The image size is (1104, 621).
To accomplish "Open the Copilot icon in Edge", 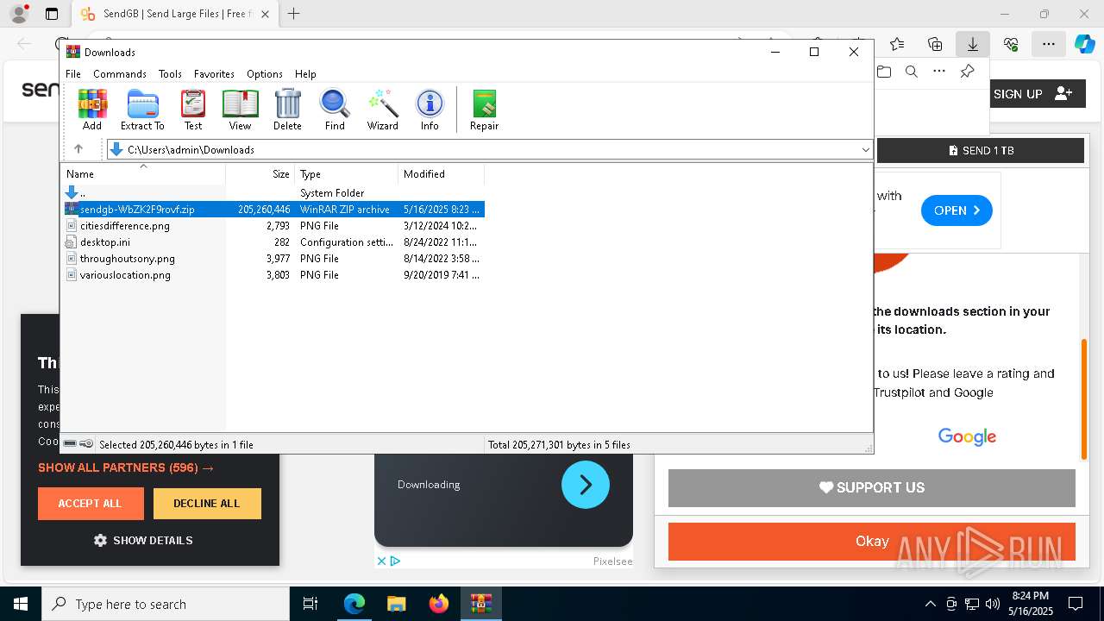I will (1084, 44).
